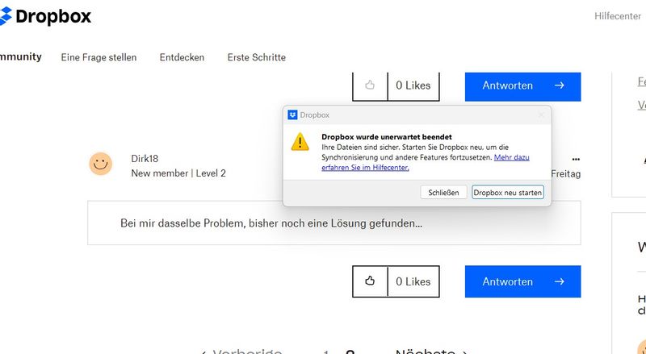Open Erste Schritte navigation item
The image size is (646, 354).
point(256,57)
